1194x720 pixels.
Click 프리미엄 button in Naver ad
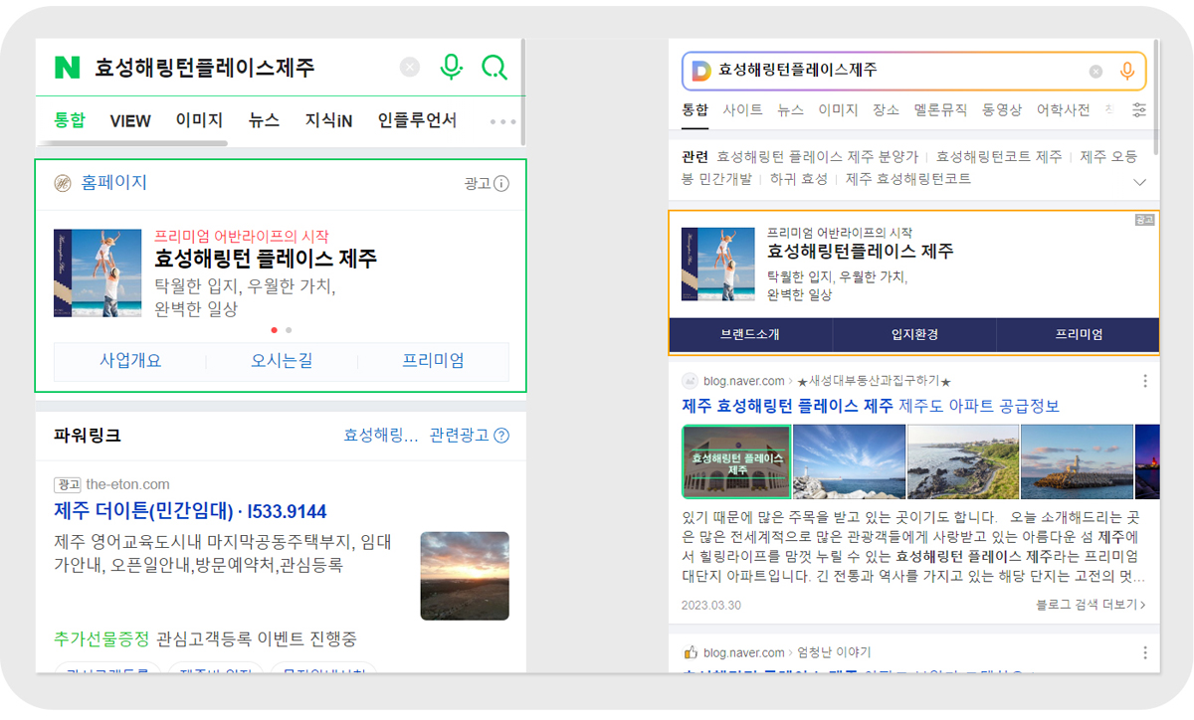433,361
